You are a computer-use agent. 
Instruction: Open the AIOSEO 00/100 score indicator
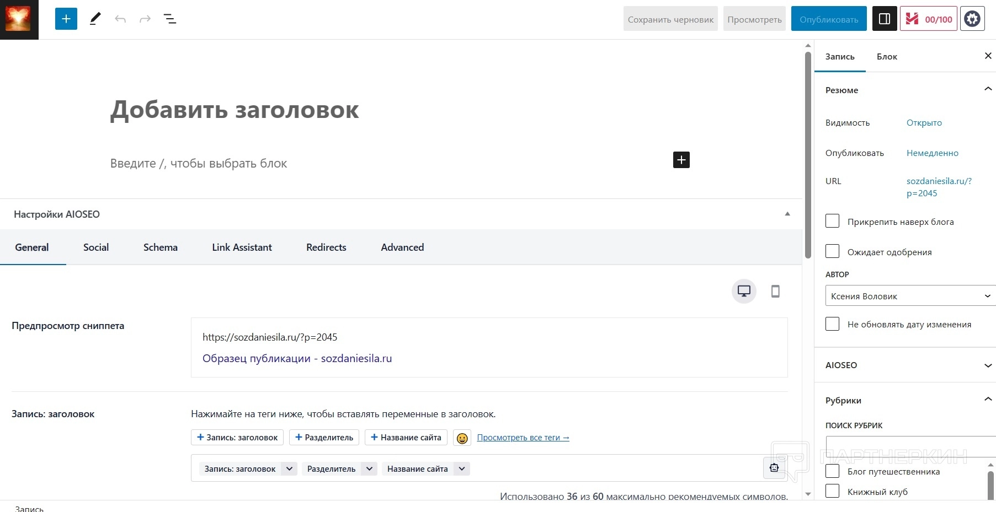tap(929, 19)
